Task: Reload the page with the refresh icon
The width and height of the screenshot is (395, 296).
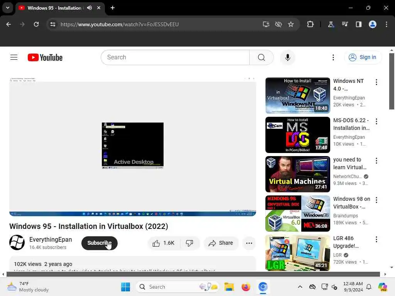Action: coord(36,24)
